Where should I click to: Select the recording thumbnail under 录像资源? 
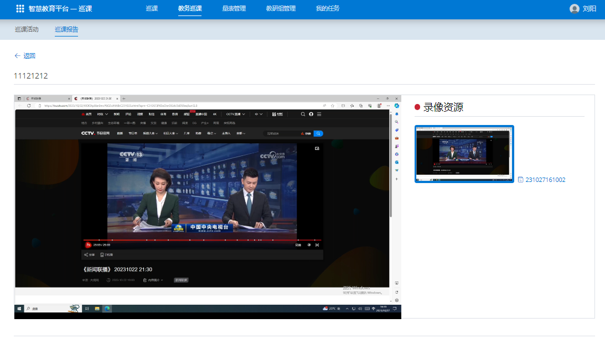464,154
